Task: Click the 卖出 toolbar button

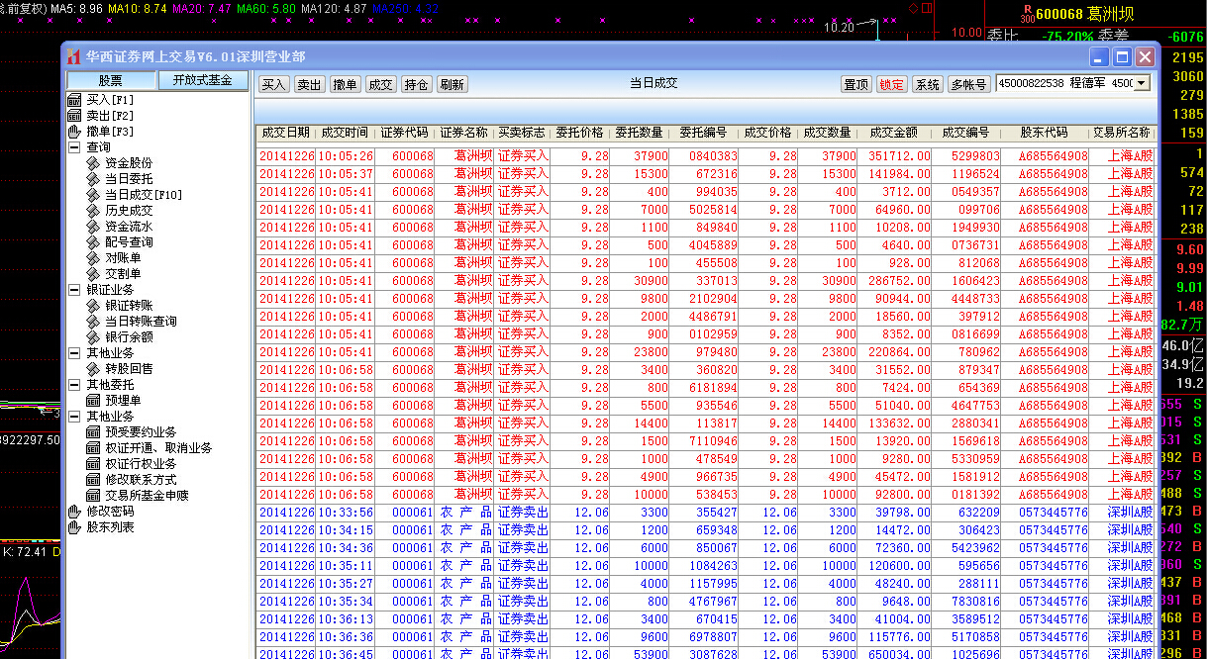Action: (310, 85)
